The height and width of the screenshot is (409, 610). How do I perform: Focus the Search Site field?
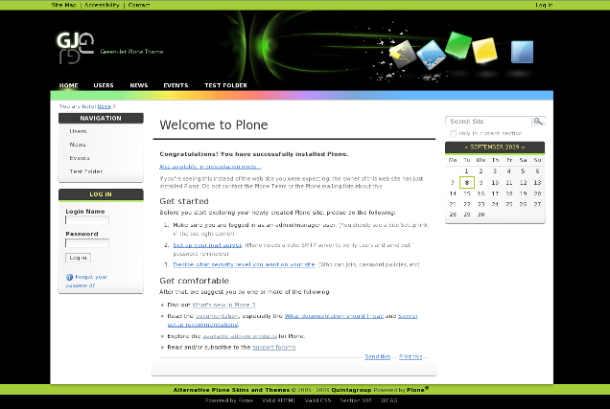[488, 122]
